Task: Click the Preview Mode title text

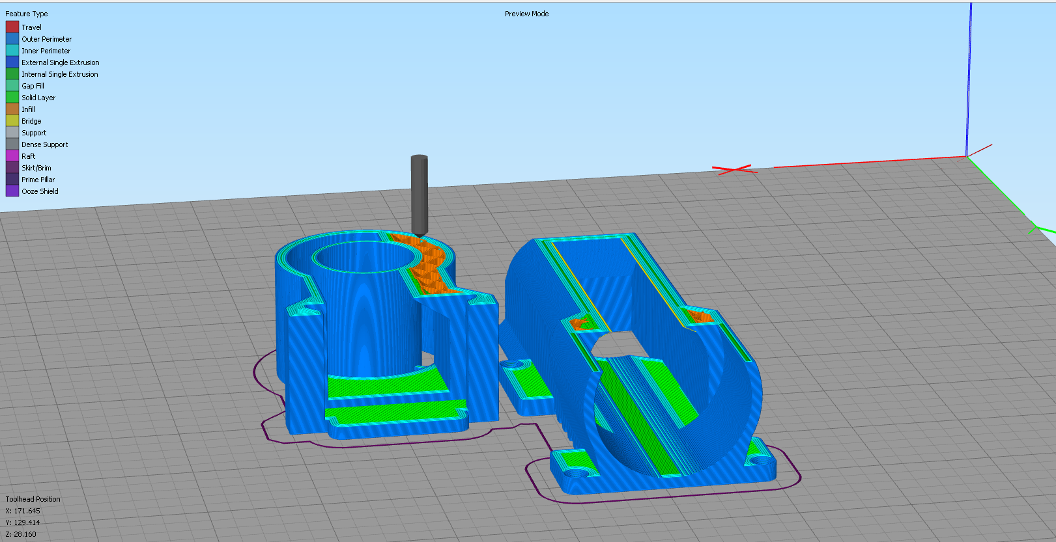Action: (526, 14)
